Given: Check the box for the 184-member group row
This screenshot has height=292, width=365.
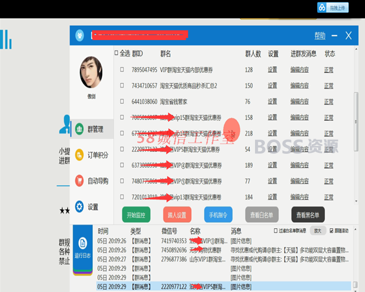Looking at the screenshot, I should point(122,197).
